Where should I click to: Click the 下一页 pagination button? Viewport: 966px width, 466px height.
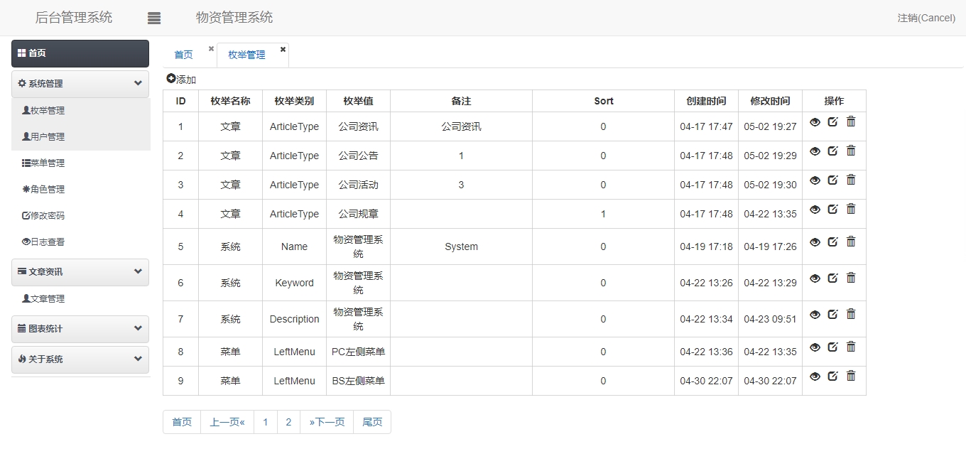[326, 421]
